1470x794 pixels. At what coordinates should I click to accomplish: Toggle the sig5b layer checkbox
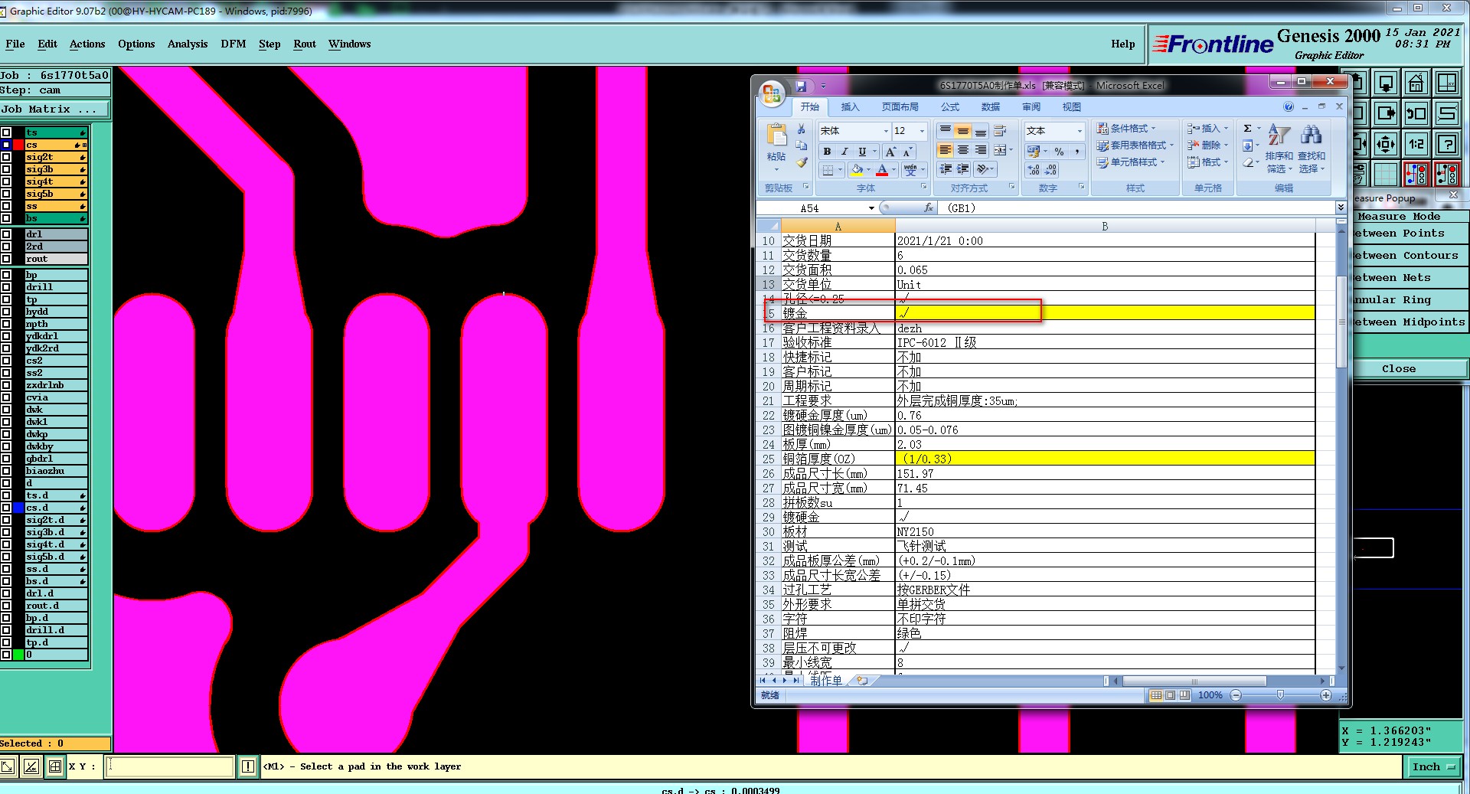(x=6, y=194)
